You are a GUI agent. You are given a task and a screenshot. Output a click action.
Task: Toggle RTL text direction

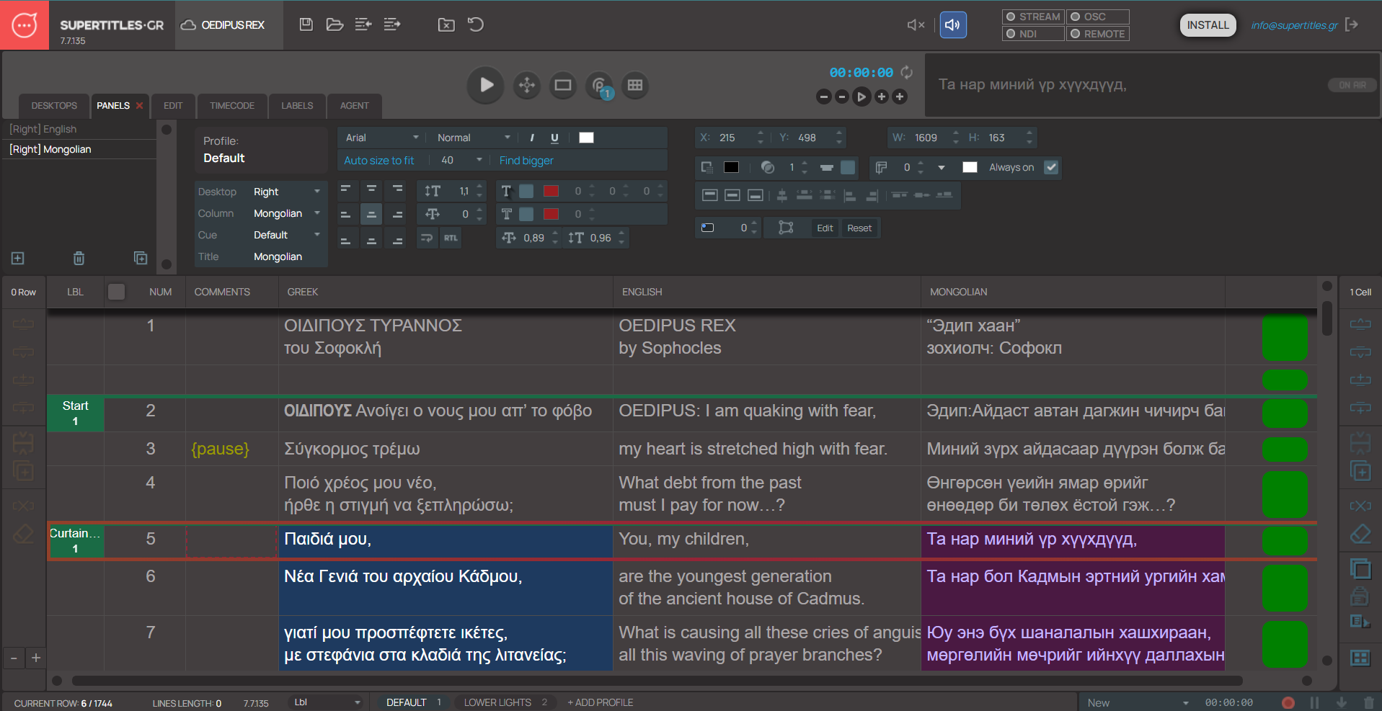[451, 238]
